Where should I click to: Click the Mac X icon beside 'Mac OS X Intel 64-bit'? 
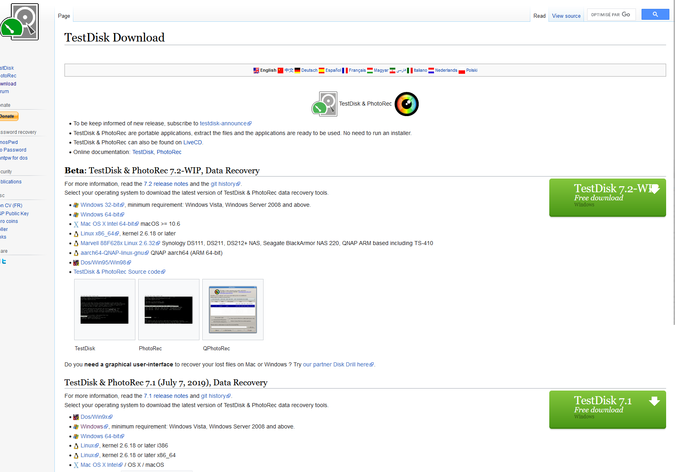[x=76, y=224]
